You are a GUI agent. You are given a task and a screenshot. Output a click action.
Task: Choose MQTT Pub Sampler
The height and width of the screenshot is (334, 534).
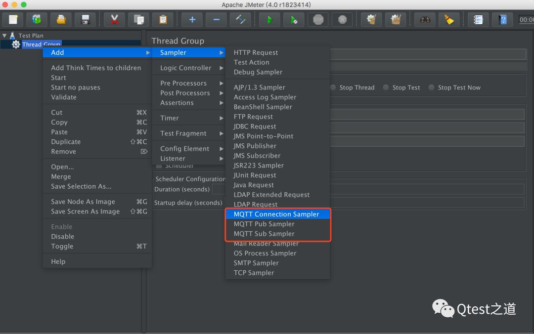[277, 224]
